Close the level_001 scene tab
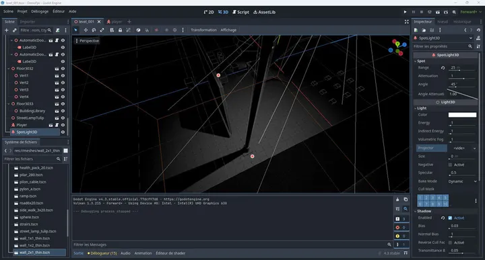 pyautogui.click(x=99, y=21)
